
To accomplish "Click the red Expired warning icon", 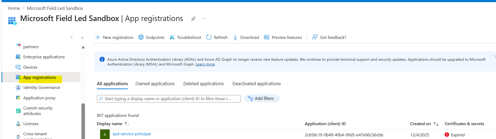I will tap(447, 135).
